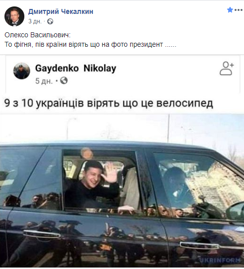Screen dimensions: 244x269
Task: Click the Ukrinform watermark on the photo
Action: [220, 260]
